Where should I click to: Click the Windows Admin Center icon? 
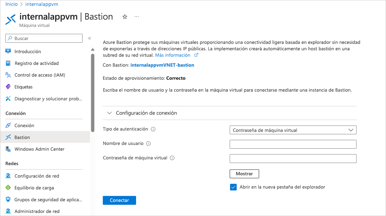(8, 149)
